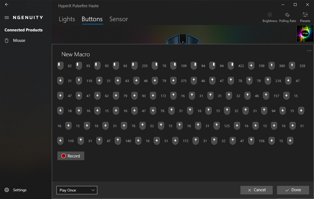Select middle-click event icon before 328 delay
The width and height of the screenshot is (314, 199).
tap(292, 66)
